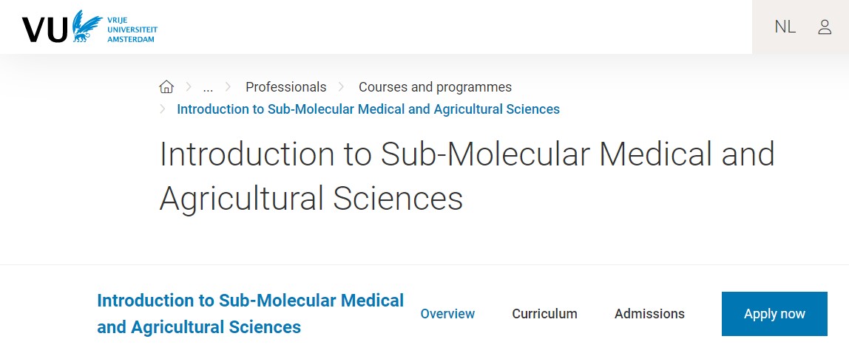Click the VU griffin emblem in the logo
The width and height of the screenshot is (849, 356).
pos(87,27)
